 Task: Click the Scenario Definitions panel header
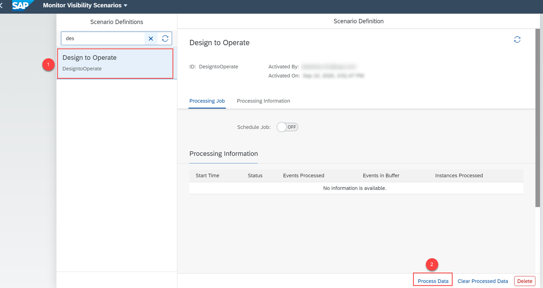[x=117, y=22]
